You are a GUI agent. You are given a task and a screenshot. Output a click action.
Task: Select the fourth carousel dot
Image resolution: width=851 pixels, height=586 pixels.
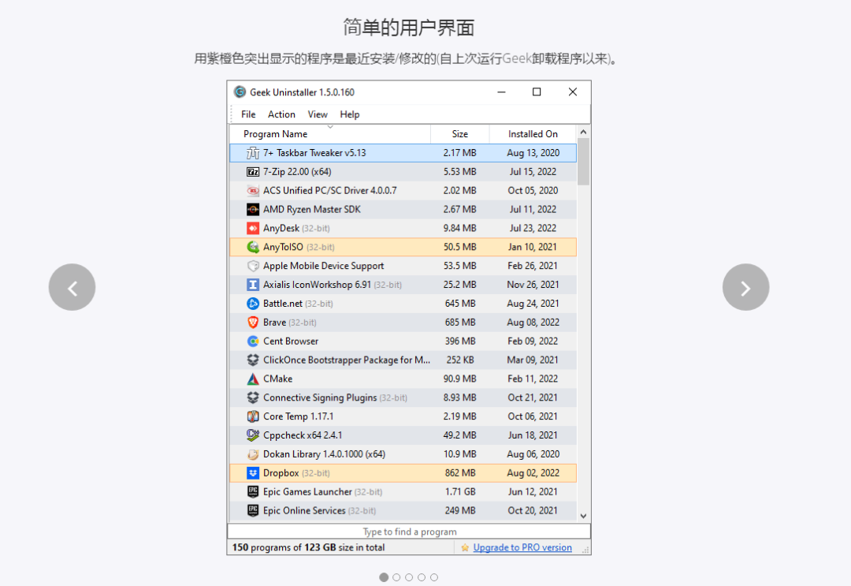(421, 577)
